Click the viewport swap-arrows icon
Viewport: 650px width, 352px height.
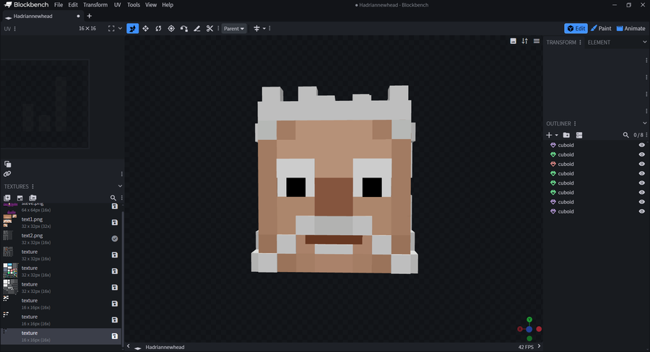[525, 41]
